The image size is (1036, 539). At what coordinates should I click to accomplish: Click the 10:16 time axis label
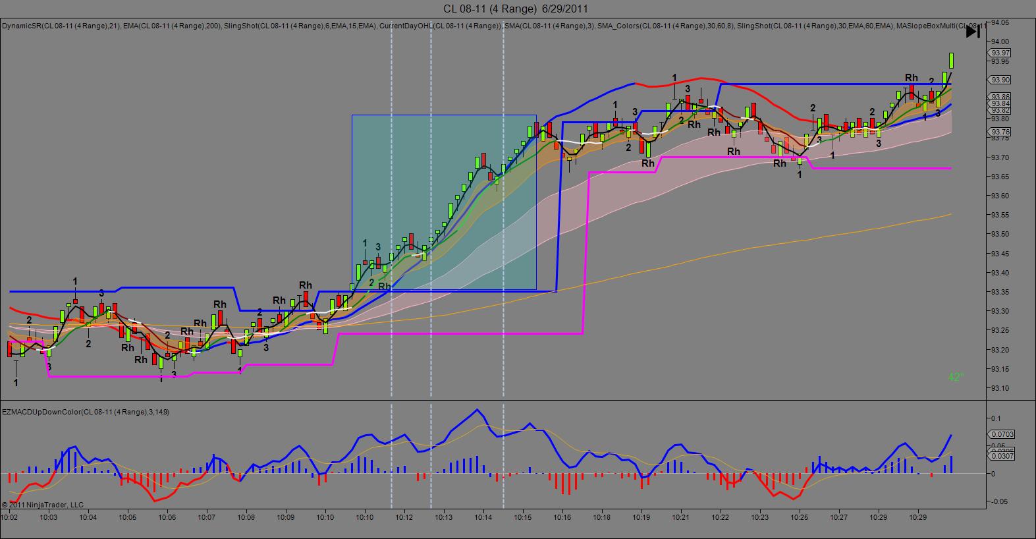[562, 518]
